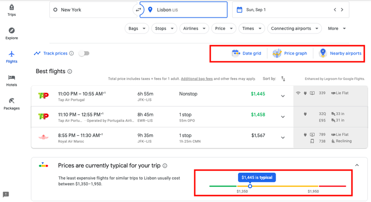Image resolution: width=371 pixels, height=202 pixels.
Task: Open the Price graph
Action: (x=289, y=53)
